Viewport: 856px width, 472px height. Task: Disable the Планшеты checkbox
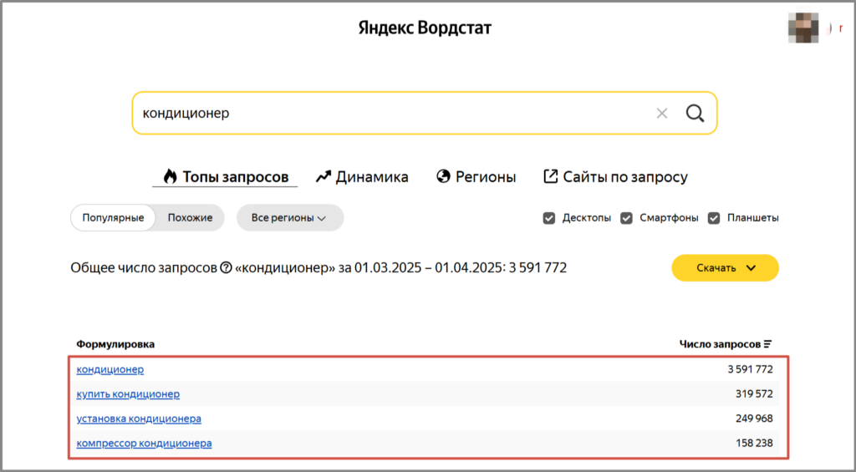tap(714, 218)
